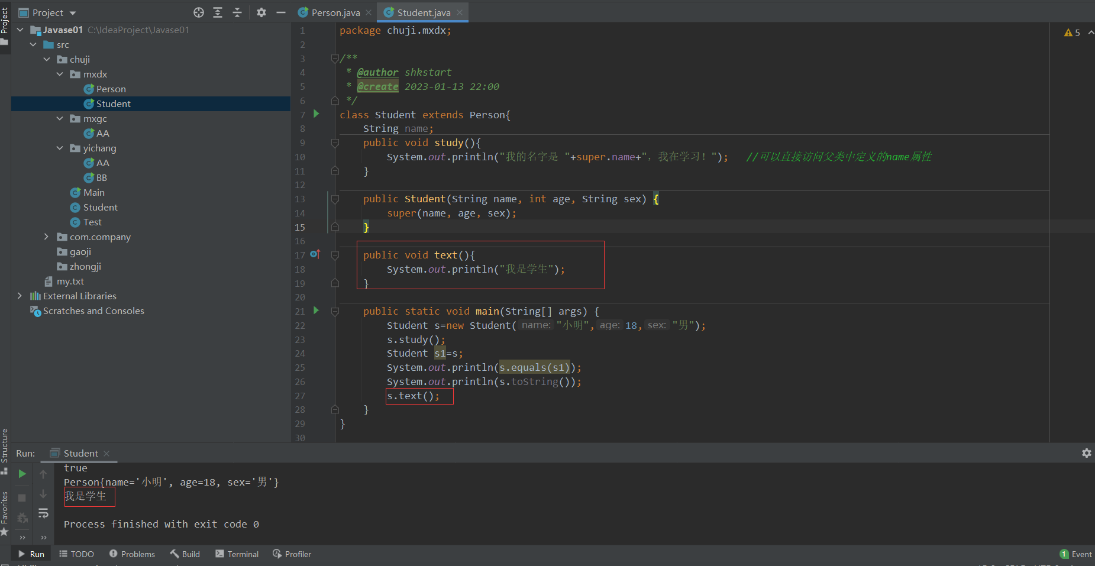Click the override gutter icon beside text method
Image resolution: width=1095 pixels, height=566 pixels.
tap(315, 254)
